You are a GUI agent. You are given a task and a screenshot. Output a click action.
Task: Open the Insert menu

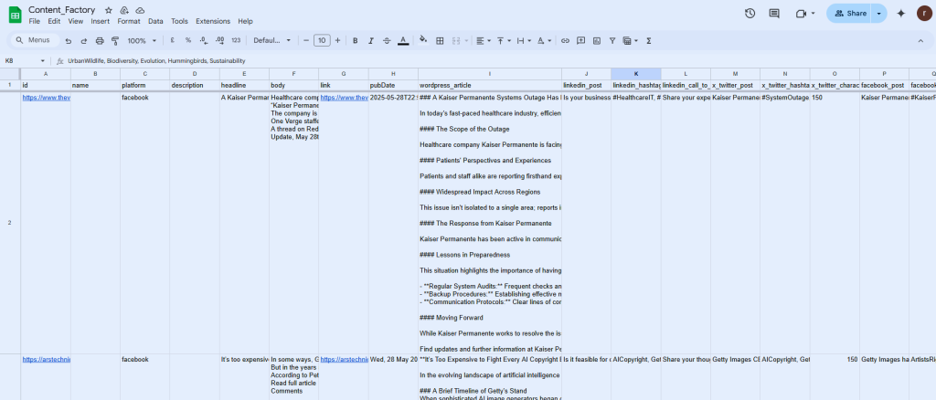click(101, 21)
